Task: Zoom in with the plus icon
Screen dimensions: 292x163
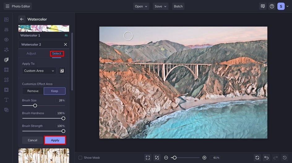Action: 204,158
